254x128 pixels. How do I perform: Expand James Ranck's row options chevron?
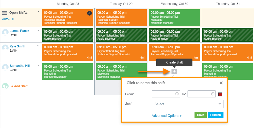[38, 30]
